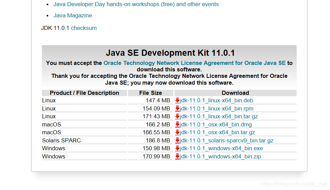The image size is (330, 190).
Task: Download jdk-11.0.1_osx-x64_bin.dmg link
Action: point(216,124)
